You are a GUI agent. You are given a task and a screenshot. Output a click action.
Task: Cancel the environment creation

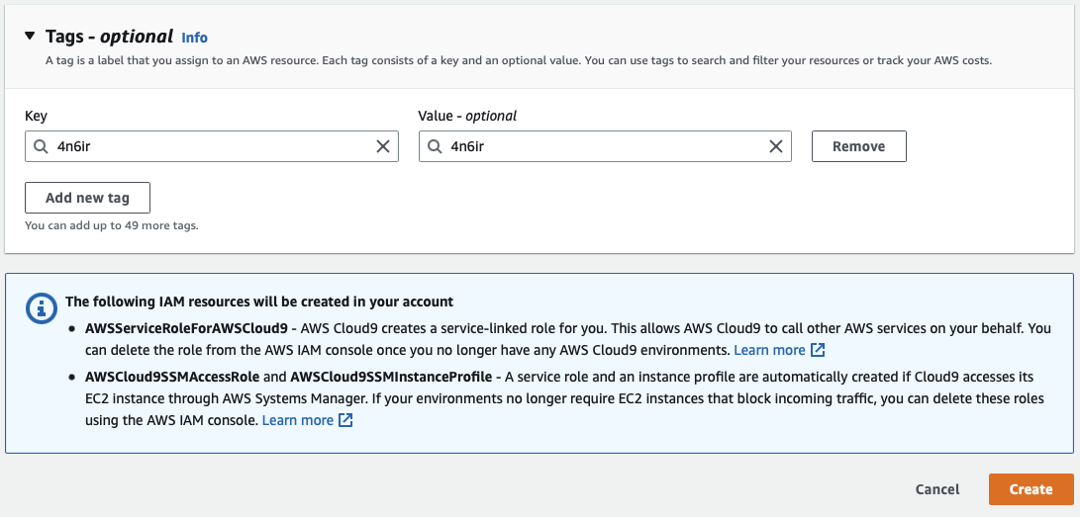(x=936, y=489)
